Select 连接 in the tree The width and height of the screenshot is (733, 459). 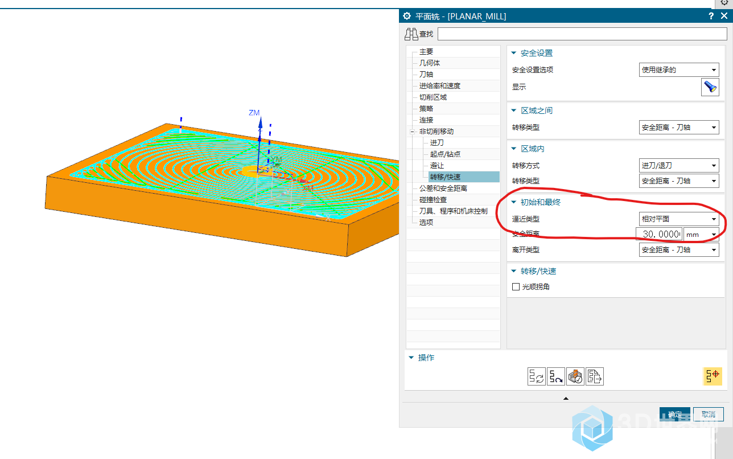426,120
